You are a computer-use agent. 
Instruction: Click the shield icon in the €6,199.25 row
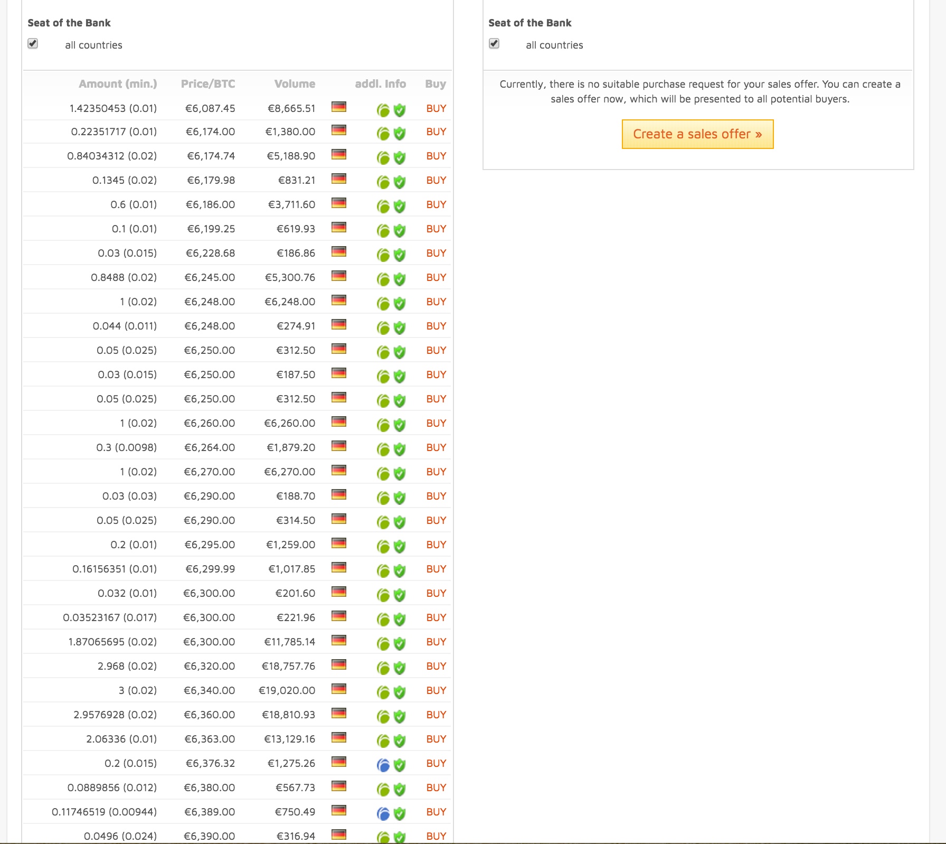coord(400,231)
